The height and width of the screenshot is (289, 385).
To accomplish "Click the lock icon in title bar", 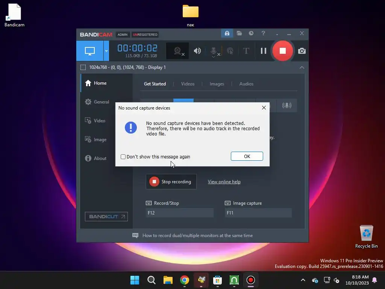I will 227,33.
